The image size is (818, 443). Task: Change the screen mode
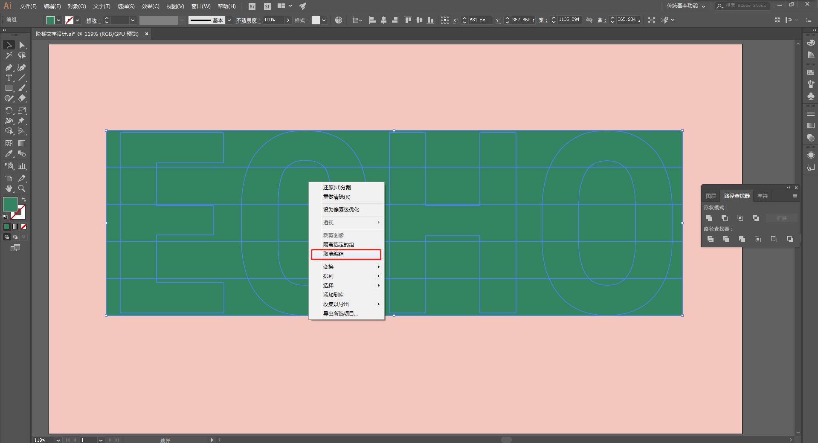[x=15, y=248]
